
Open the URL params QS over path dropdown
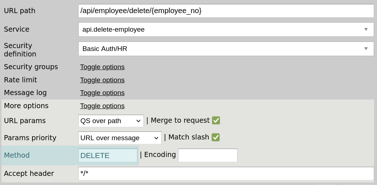111,121
